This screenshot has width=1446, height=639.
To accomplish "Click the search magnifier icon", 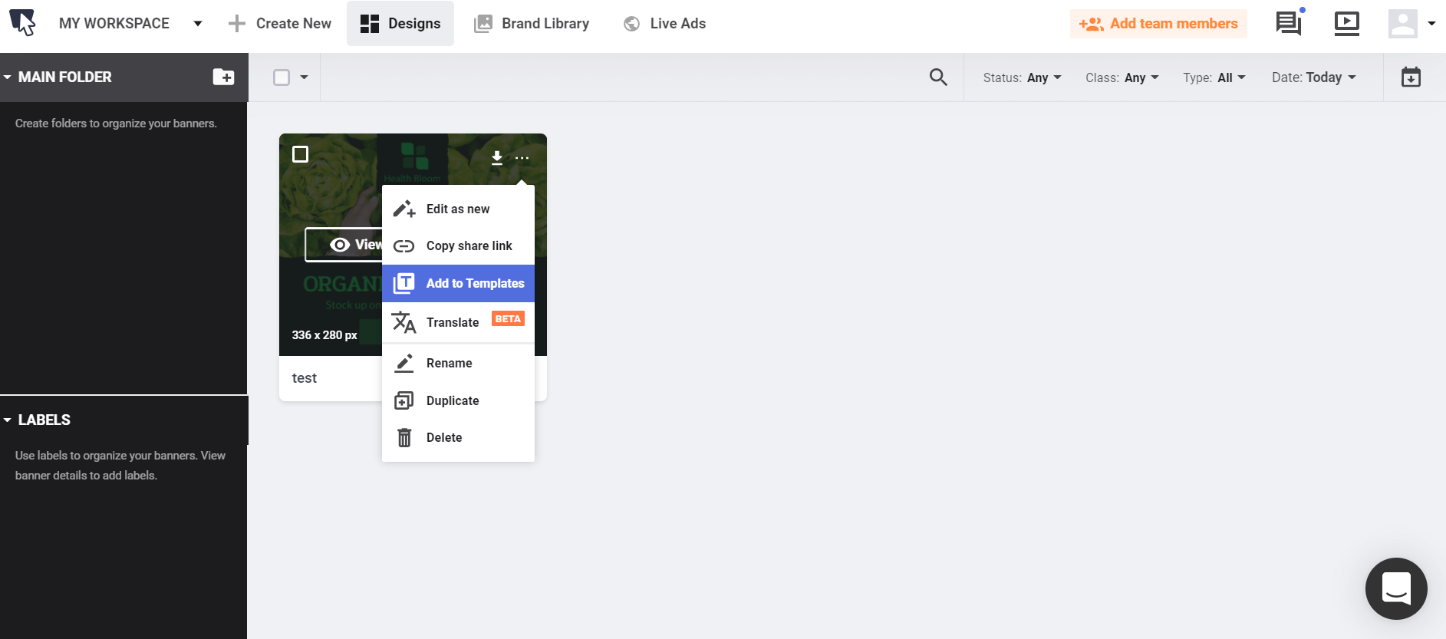I will (938, 77).
